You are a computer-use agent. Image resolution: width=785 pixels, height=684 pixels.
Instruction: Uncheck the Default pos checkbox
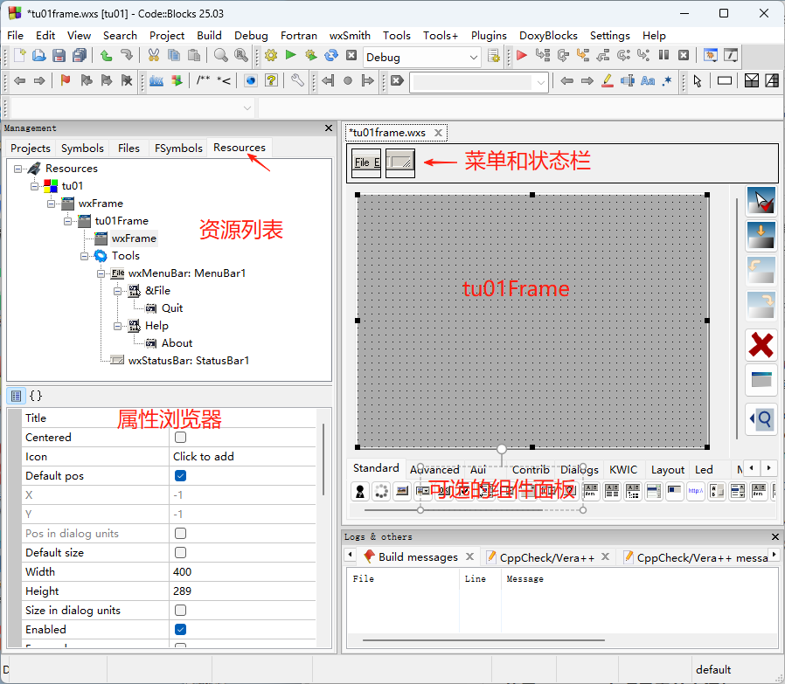[x=181, y=475]
